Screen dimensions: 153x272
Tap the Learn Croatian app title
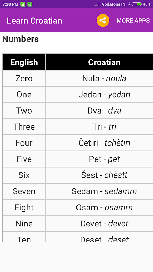[x=34, y=21]
